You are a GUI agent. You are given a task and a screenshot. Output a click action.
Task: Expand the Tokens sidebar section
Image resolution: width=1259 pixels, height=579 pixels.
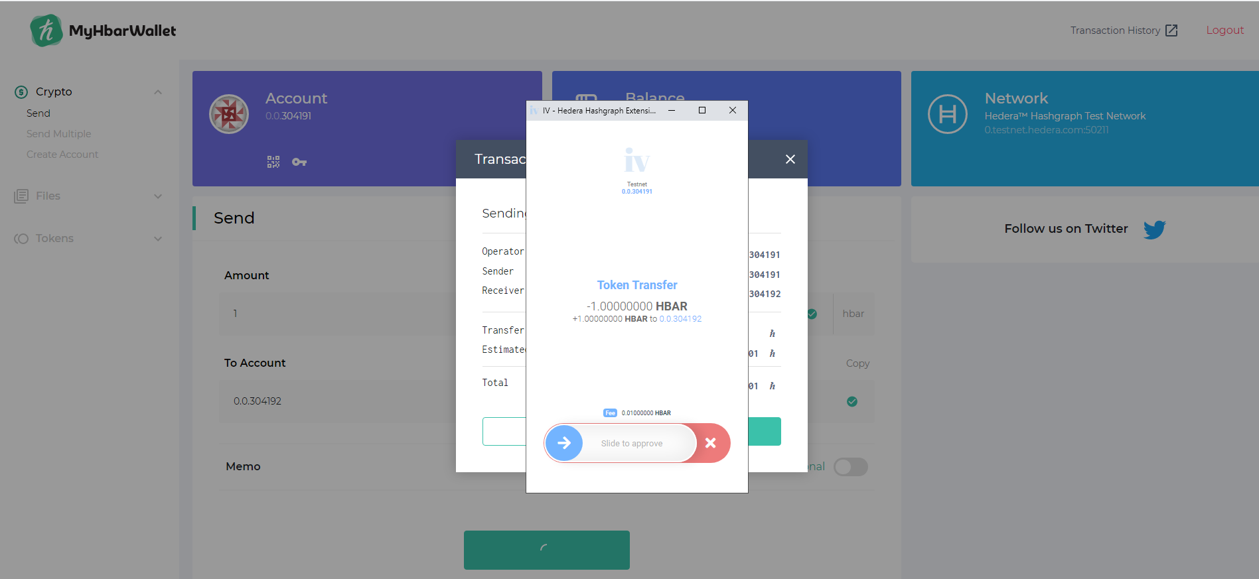coord(158,239)
